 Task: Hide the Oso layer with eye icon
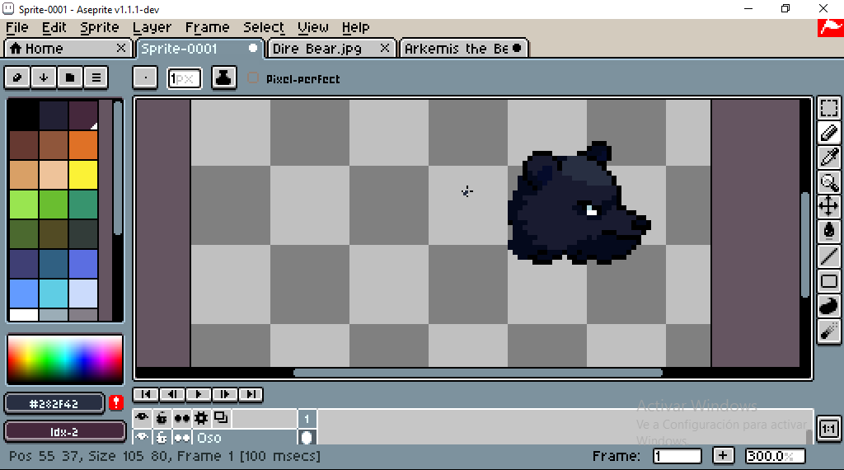142,438
